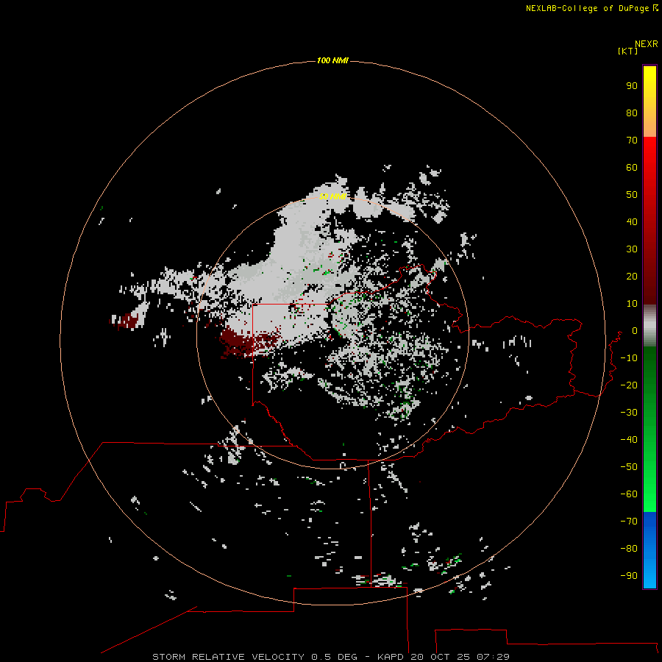The height and width of the screenshot is (662, 662).
Task: Click the -40 value on velocity scale
Action: 629,440
